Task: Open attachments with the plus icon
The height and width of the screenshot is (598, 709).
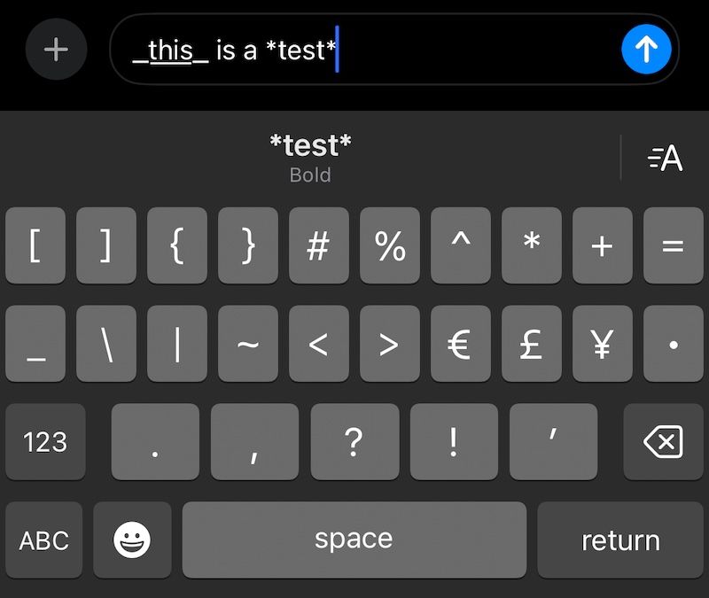Action: [56, 50]
